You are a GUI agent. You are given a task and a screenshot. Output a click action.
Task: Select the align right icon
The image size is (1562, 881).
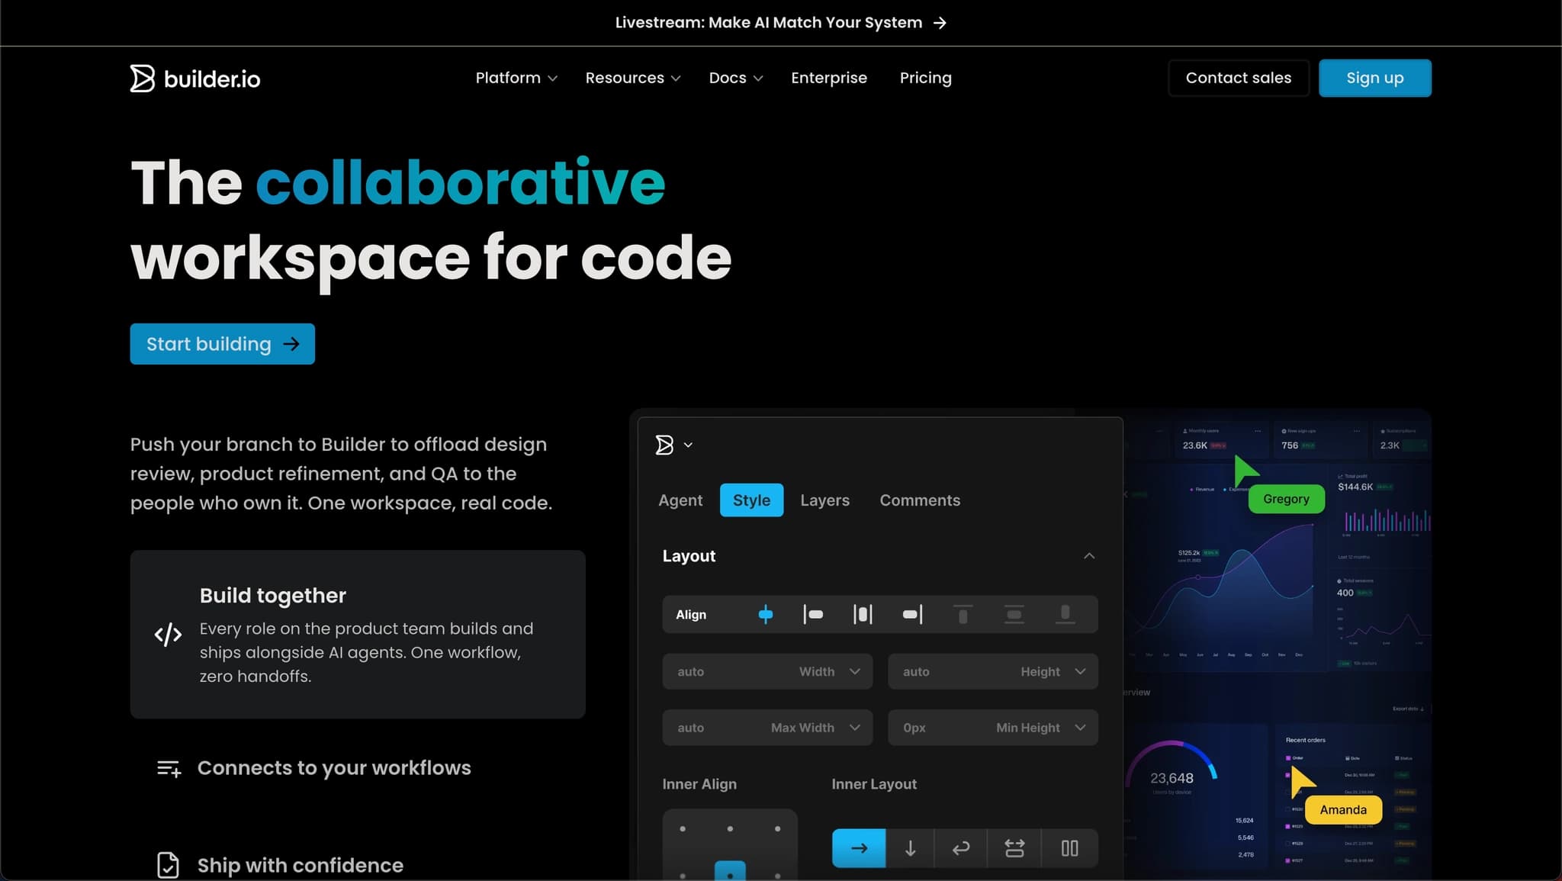pos(912,614)
